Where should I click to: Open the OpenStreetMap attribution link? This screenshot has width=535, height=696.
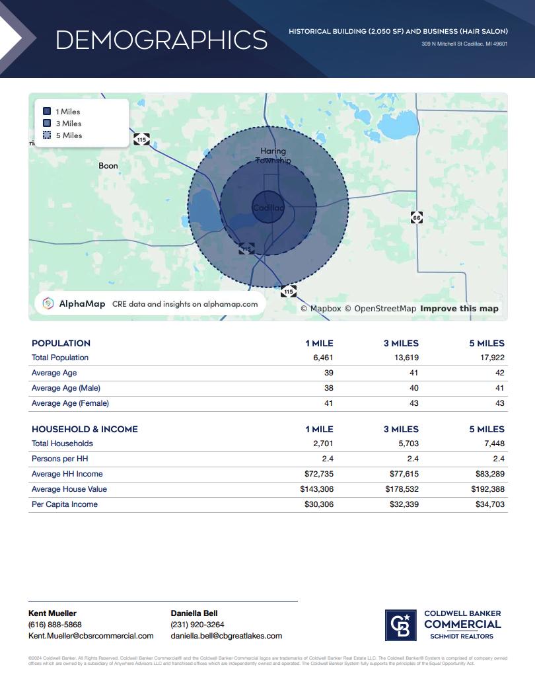(x=380, y=309)
